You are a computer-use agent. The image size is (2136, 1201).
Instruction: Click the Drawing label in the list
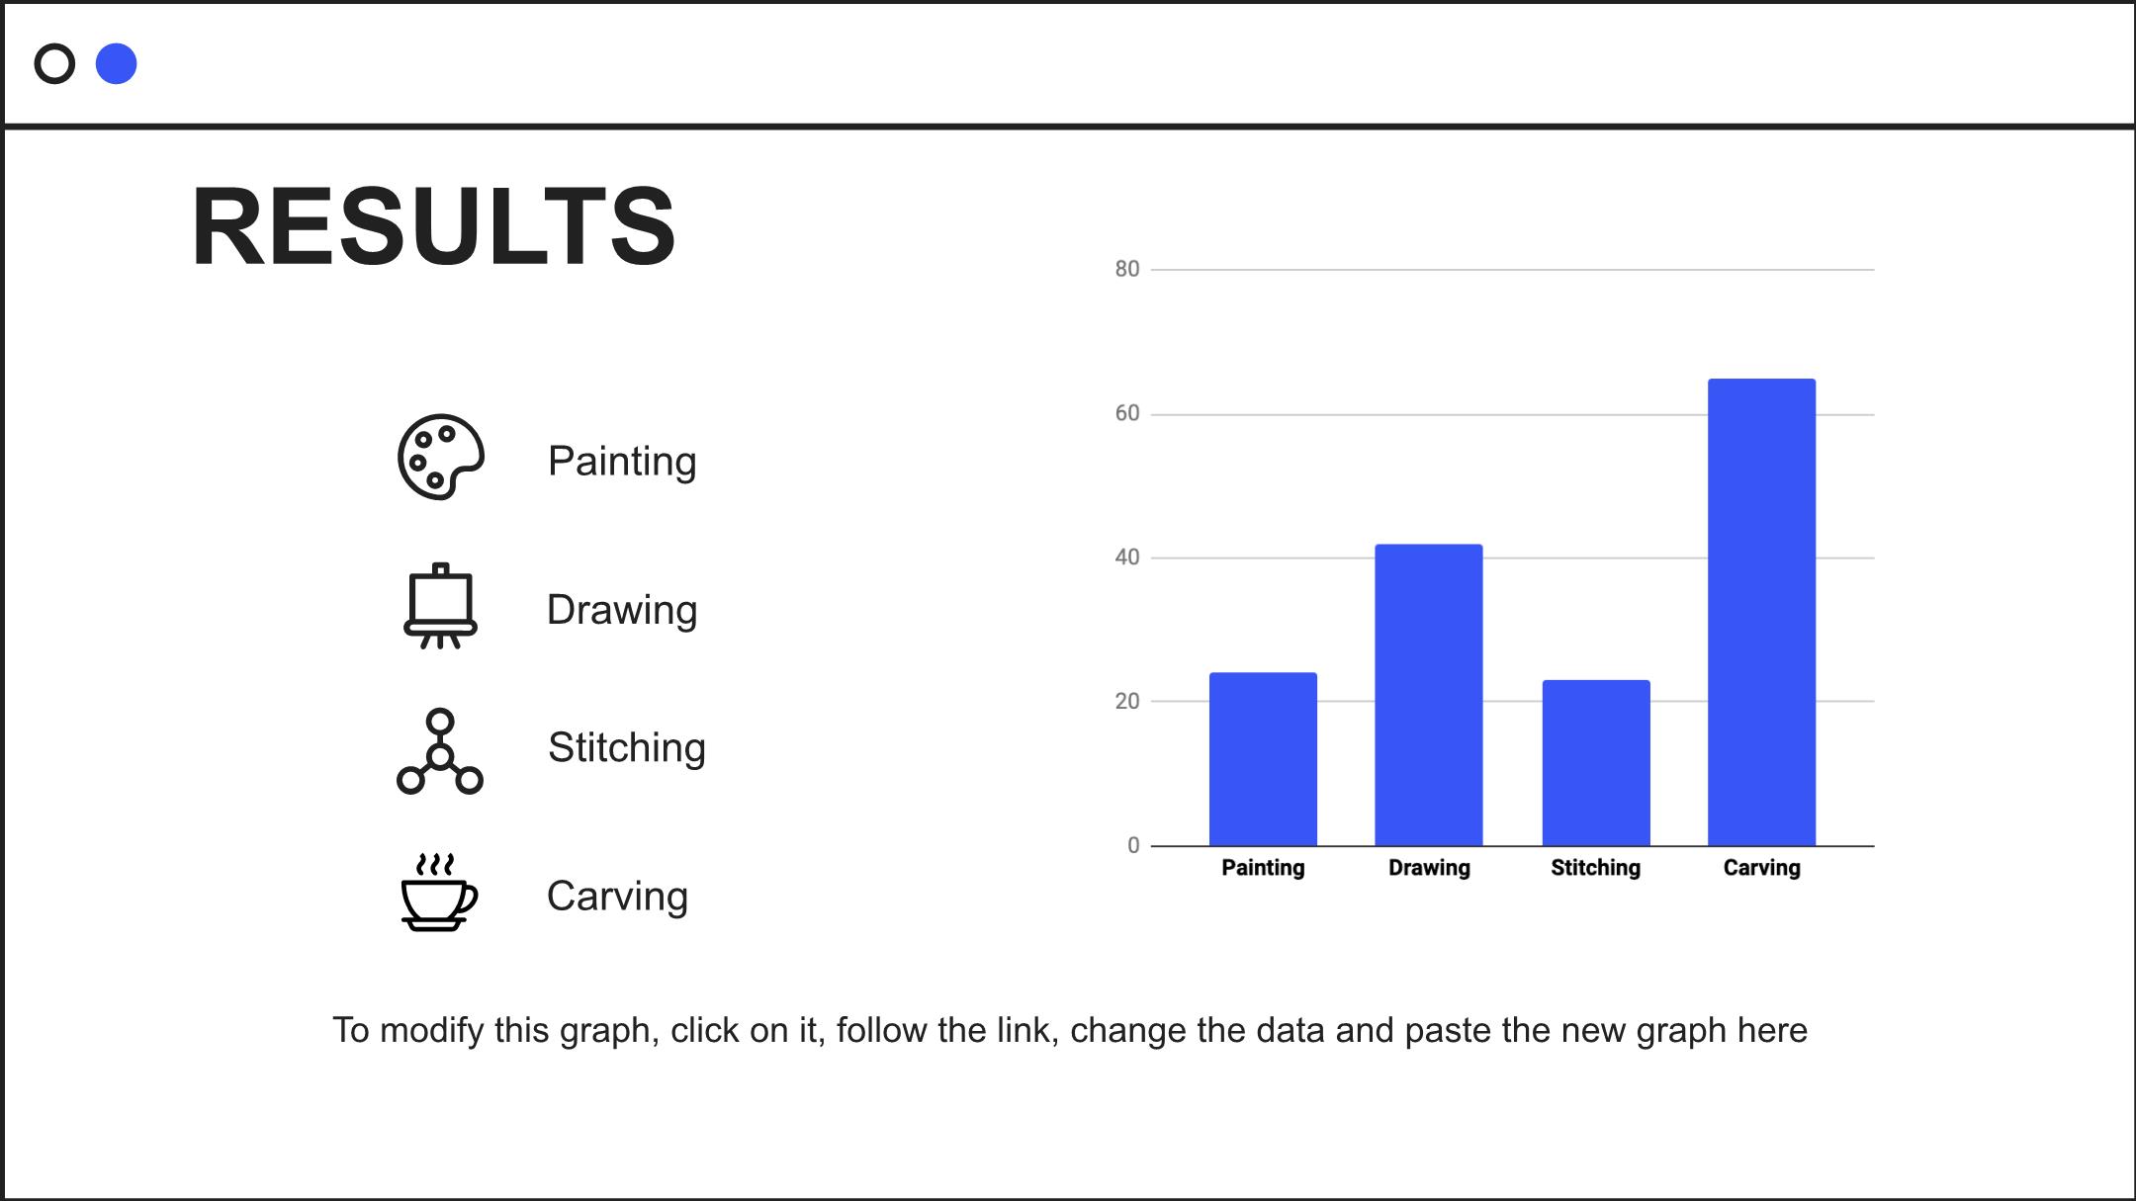click(x=622, y=610)
